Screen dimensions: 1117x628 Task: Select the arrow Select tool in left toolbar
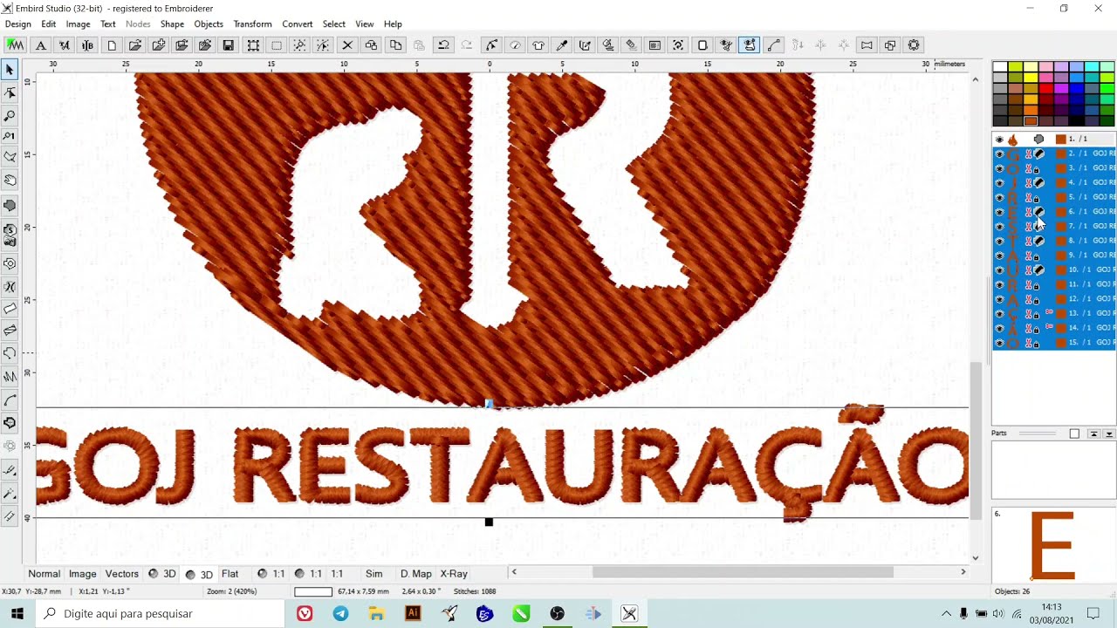[10, 71]
